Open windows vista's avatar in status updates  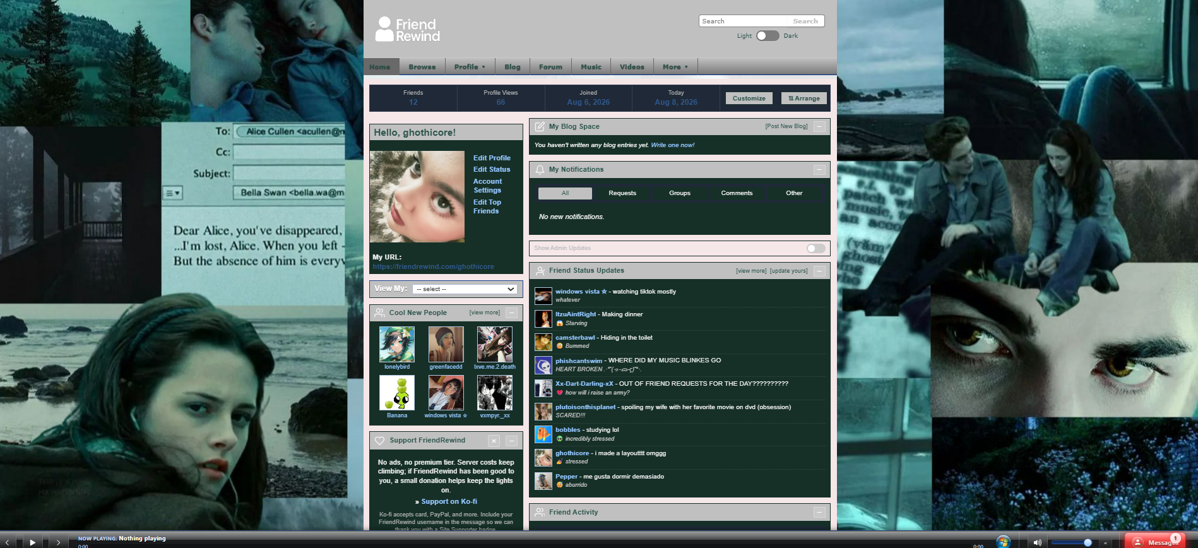tap(543, 295)
